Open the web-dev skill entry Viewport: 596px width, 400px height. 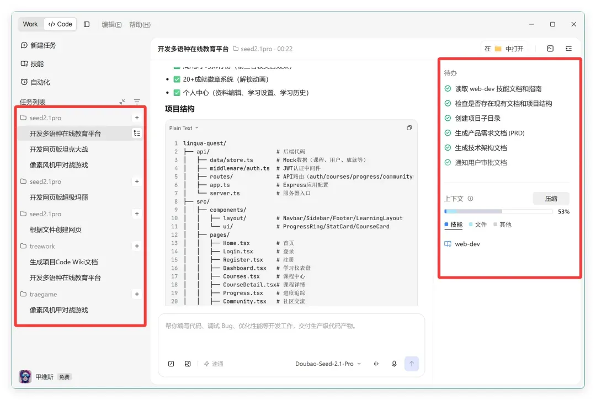coord(462,244)
